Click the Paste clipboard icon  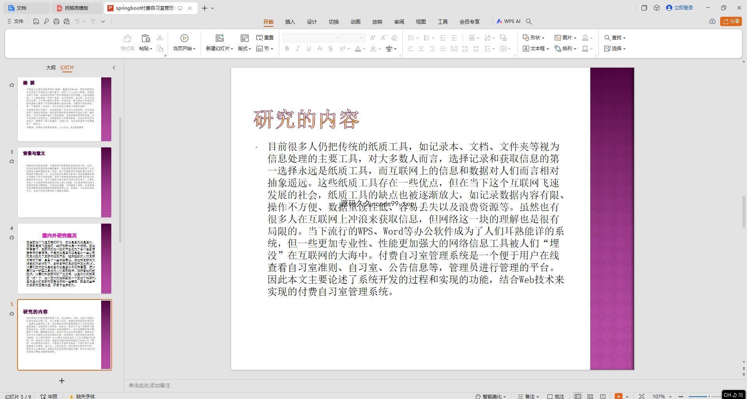coord(146,38)
